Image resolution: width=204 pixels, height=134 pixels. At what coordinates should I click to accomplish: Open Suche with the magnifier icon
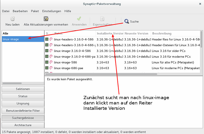coord(127,21)
